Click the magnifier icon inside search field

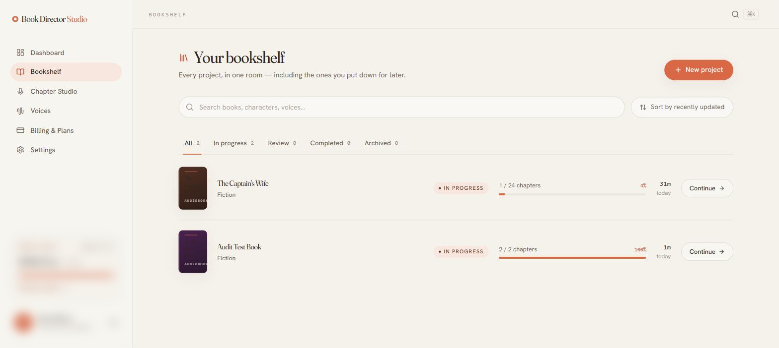point(190,107)
